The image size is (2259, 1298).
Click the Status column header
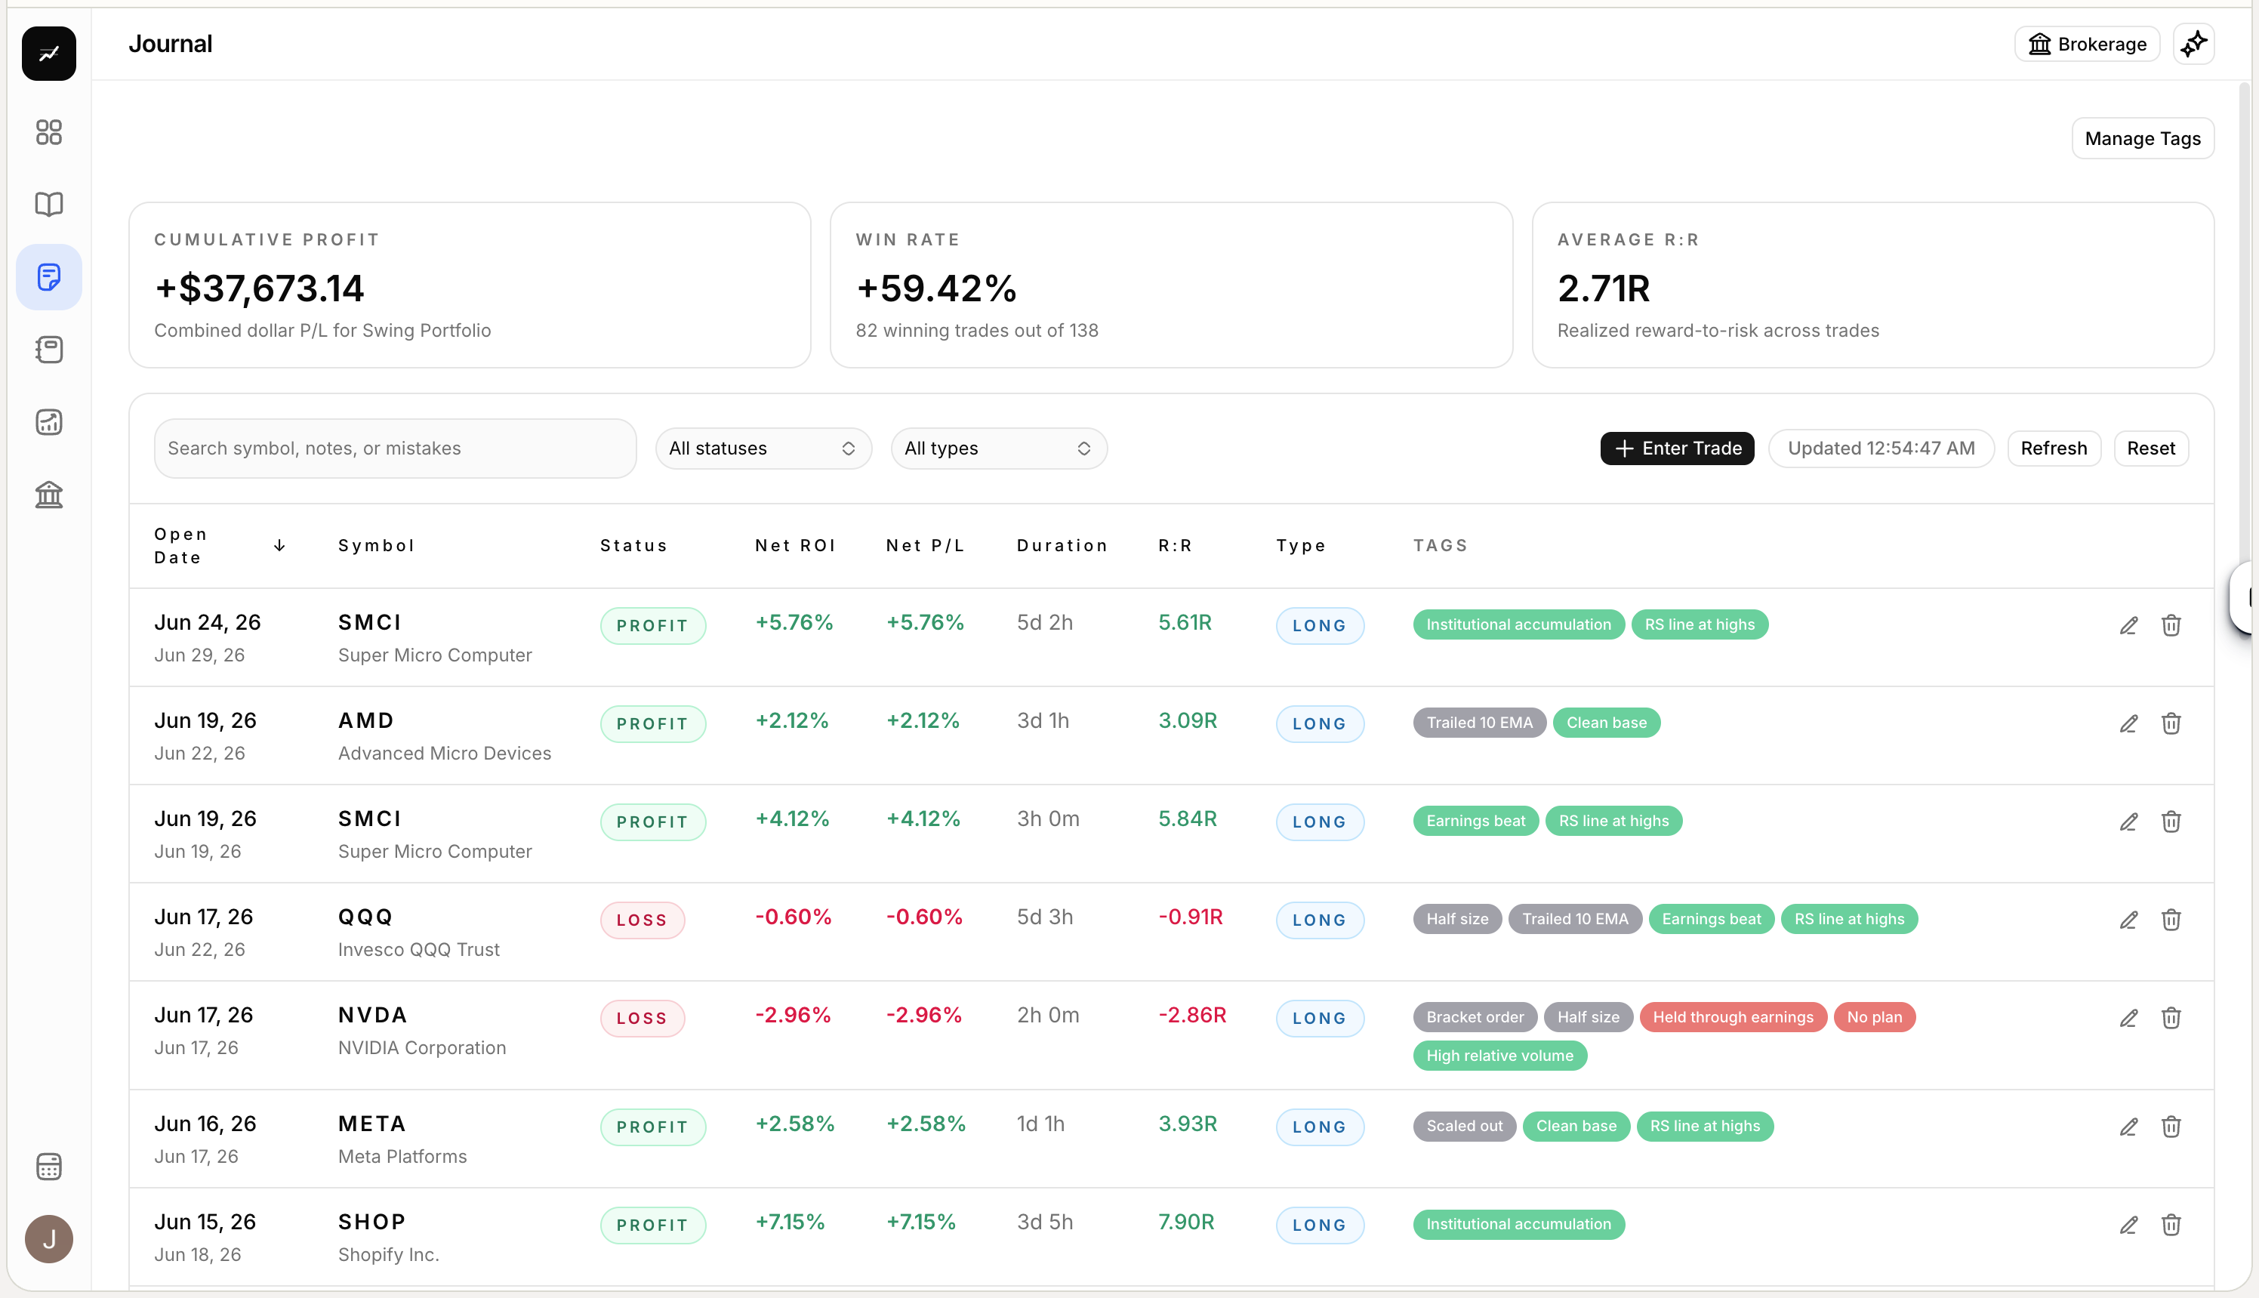click(633, 546)
